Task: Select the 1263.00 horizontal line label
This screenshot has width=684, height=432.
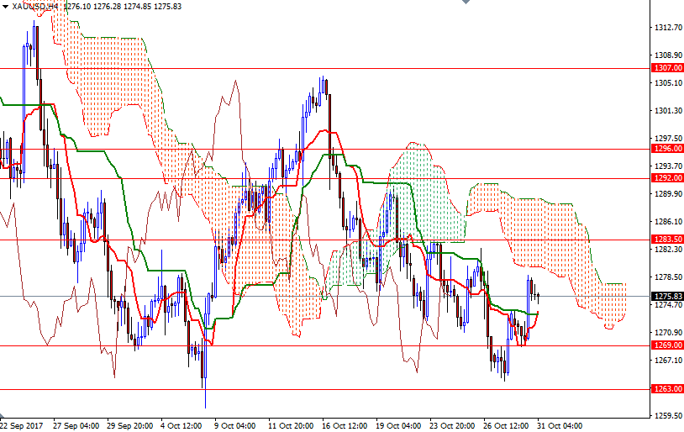Action: click(667, 389)
